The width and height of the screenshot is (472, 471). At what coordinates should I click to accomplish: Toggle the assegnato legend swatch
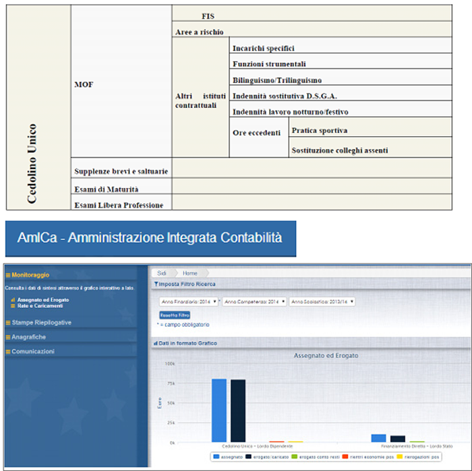coord(216,457)
